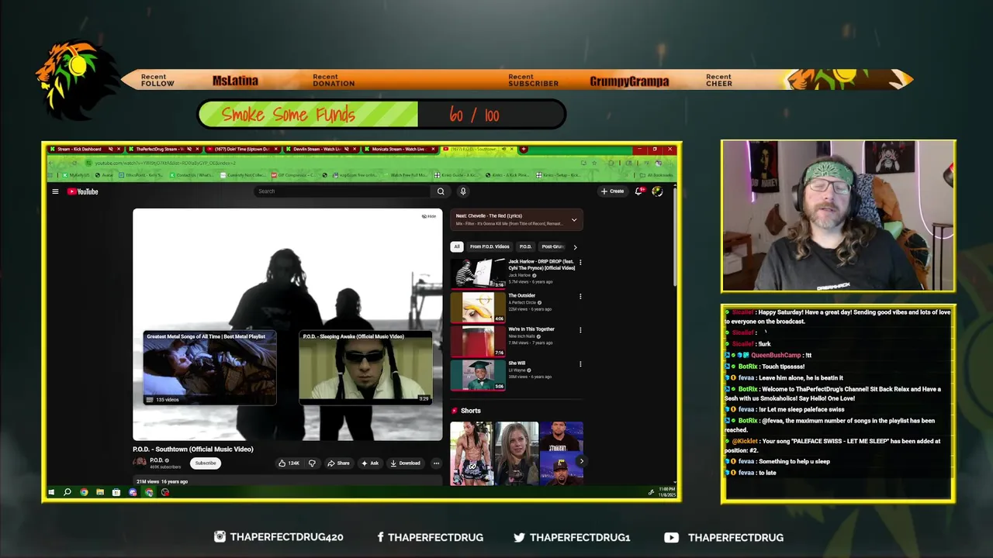Open options for We're In This Together
993x558 pixels.
click(580, 330)
